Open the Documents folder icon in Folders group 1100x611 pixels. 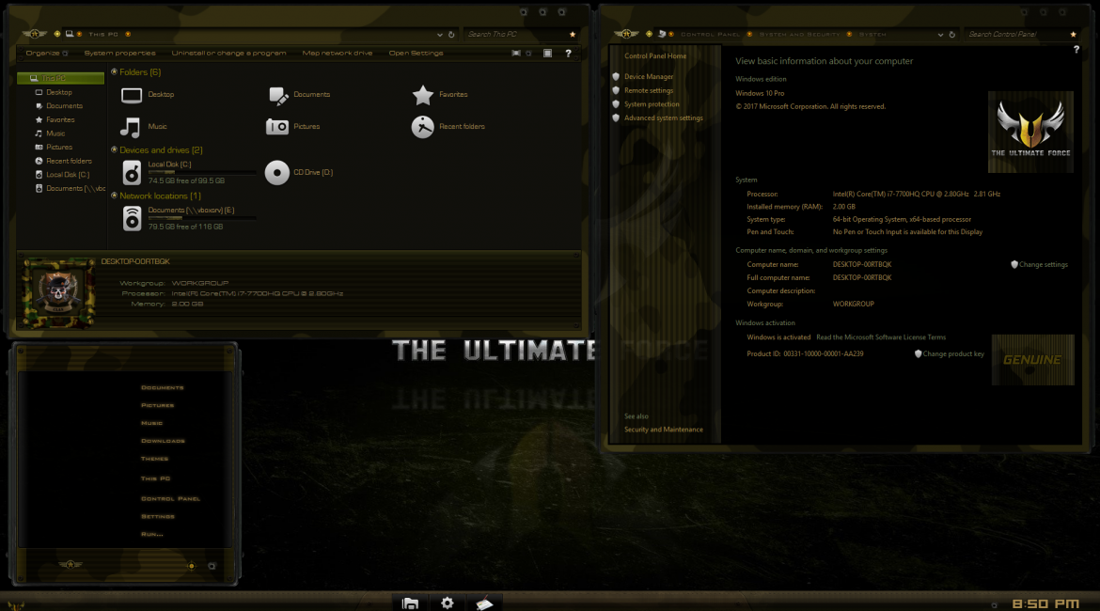[x=277, y=95]
